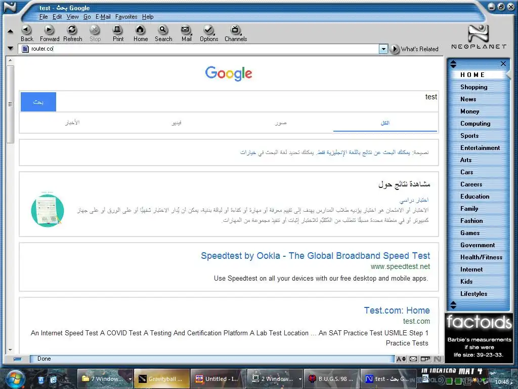The image size is (518, 389).
Task: Select the صور images tab
Action: [280, 123]
